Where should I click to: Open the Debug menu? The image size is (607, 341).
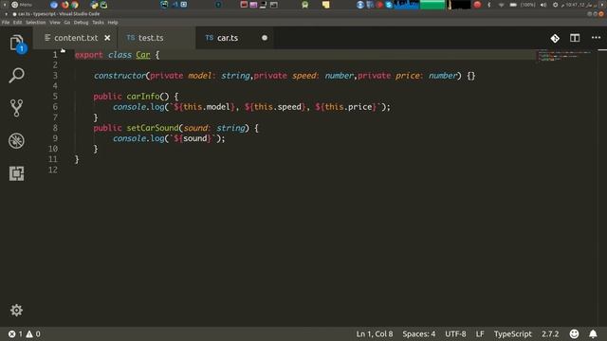pos(81,23)
